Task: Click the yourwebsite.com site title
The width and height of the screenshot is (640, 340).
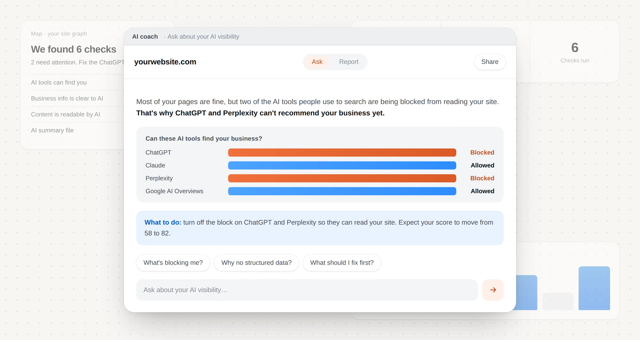Action: [165, 62]
